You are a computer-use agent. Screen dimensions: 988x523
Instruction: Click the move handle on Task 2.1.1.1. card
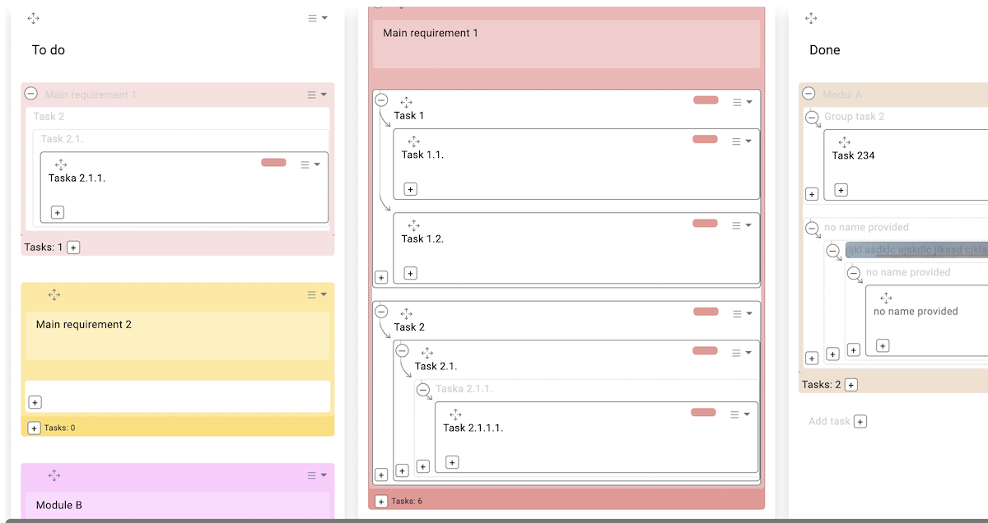[455, 414]
